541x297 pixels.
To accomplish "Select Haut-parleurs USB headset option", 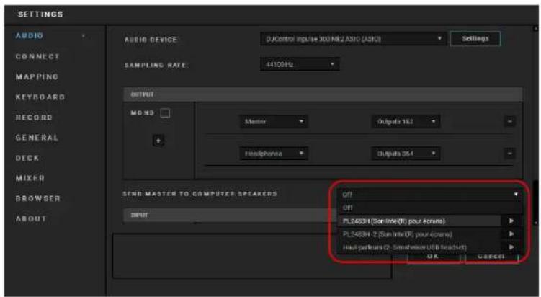I will click(419, 247).
